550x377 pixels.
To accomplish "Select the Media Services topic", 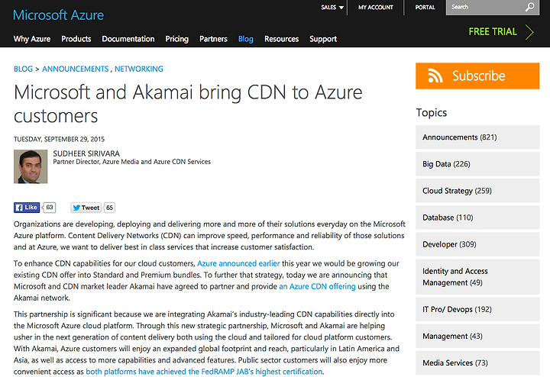I will click(477, 362).
